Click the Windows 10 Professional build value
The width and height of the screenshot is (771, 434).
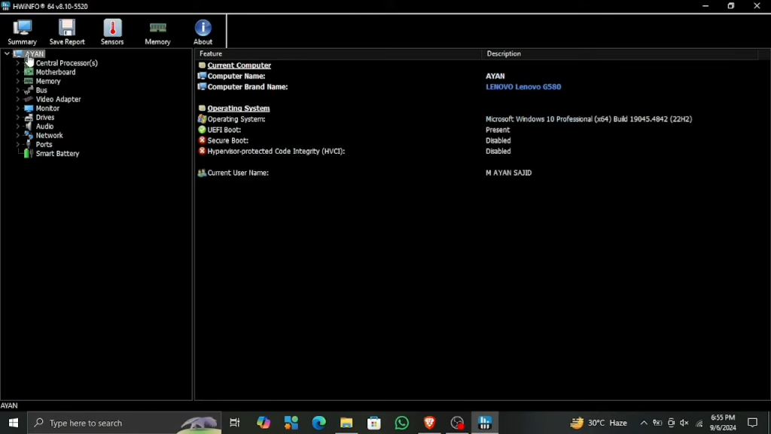[589, 119]
